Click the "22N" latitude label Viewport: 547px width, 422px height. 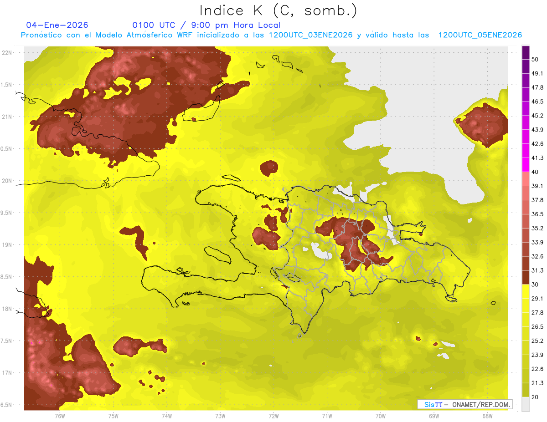click(8, 53)
